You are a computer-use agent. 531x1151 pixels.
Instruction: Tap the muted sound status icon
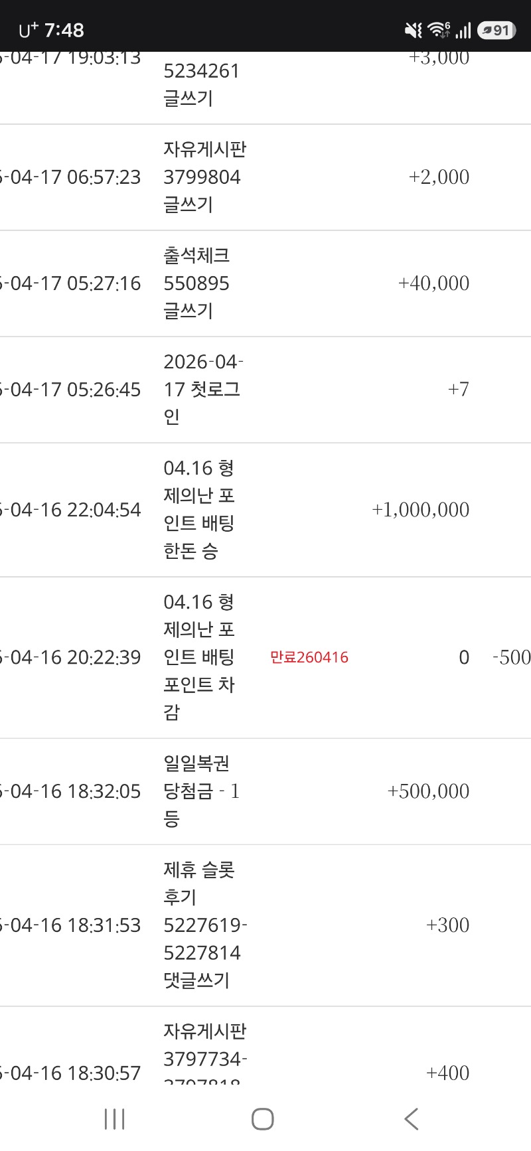[414, 30]
